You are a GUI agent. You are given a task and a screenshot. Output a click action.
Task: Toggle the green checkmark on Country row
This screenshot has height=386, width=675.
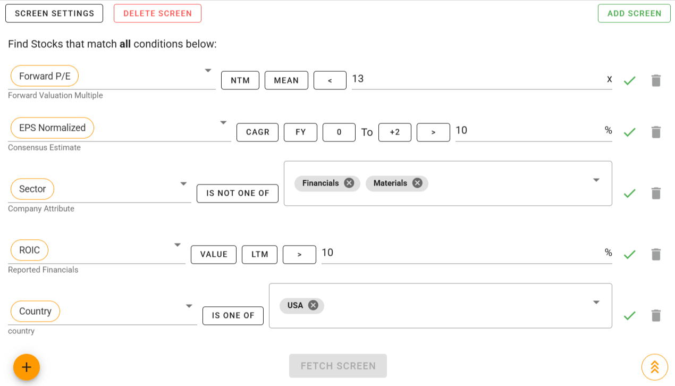pyautogui.click(x=629, y=315)
